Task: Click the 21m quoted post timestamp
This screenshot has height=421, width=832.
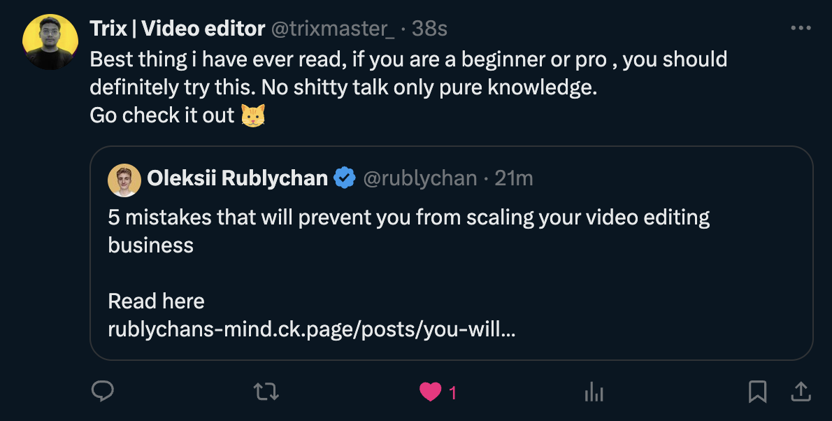Action: (x=514, y=178)
